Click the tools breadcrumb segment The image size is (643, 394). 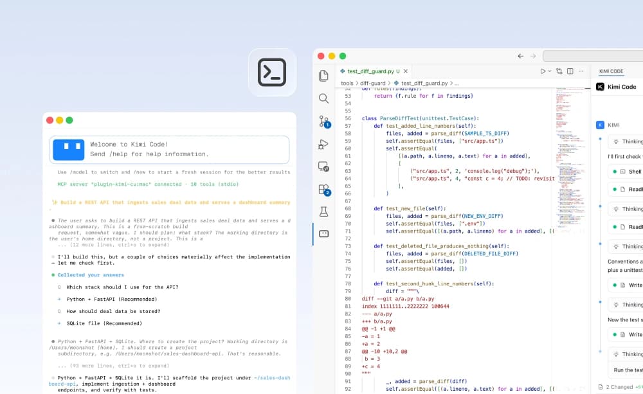point(347,83)
